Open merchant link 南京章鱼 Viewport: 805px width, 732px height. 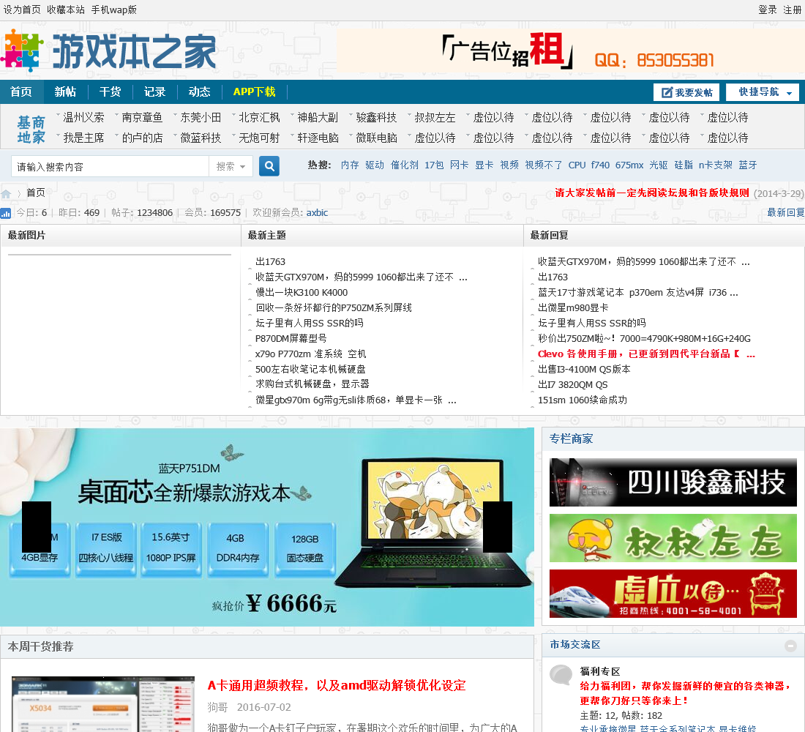(142, 118)
